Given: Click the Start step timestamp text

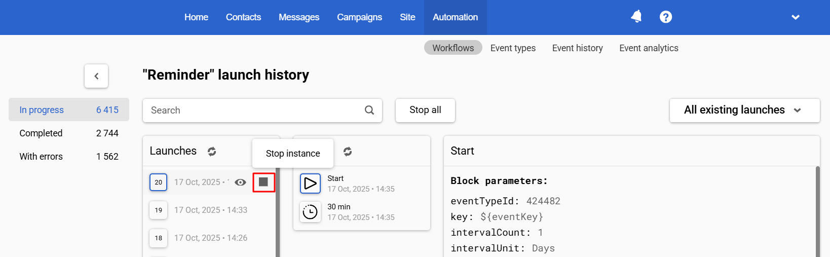Looking at the screenshot, I should (x=361, y=189).
